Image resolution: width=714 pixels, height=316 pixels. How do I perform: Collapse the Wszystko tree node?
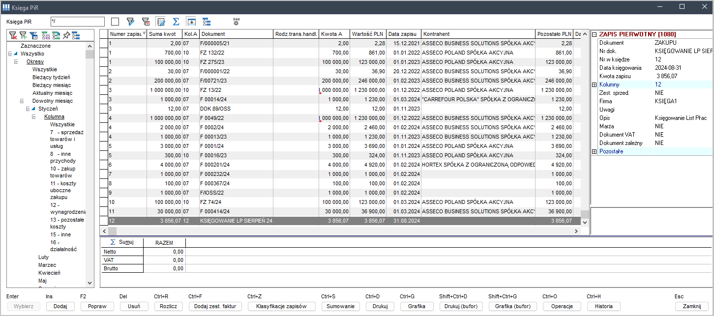click(x=10, y=54)
